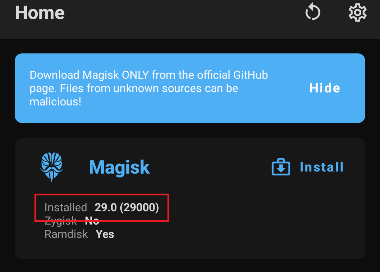
Task: Click the word 'malicious!' in the notice
Action: tap(55, 102)
